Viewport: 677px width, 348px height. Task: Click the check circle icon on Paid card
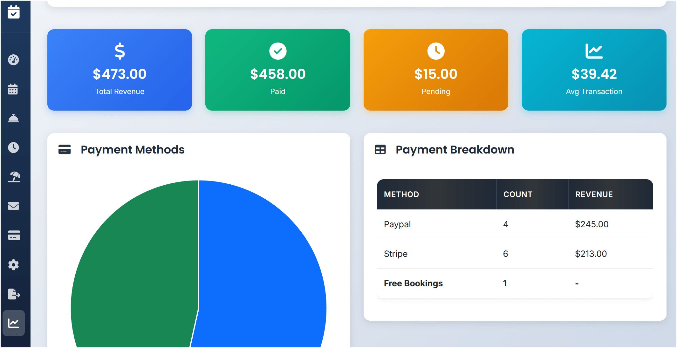pos(278,51)
